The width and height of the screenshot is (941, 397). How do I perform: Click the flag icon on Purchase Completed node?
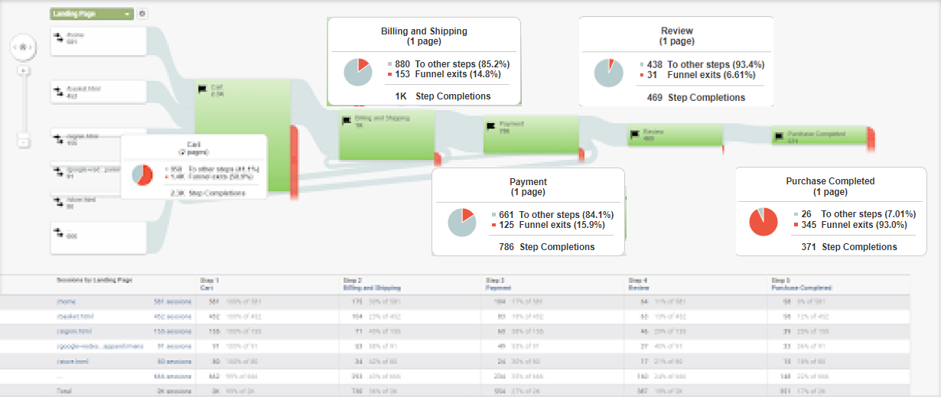(780, 135)
